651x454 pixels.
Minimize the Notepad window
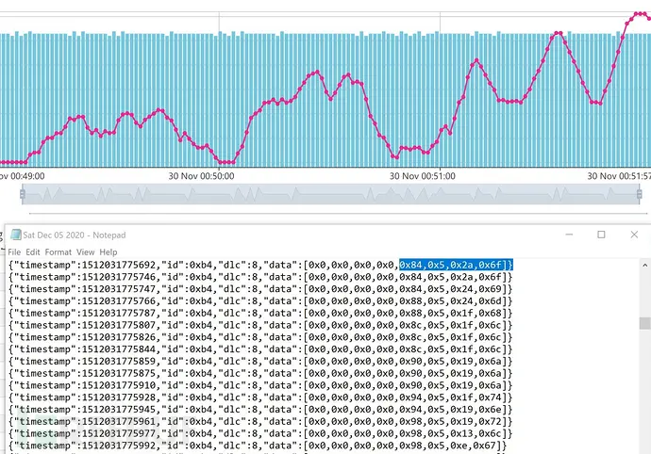click(569, 235)
